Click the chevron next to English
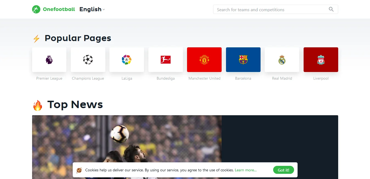 (104, 10)
